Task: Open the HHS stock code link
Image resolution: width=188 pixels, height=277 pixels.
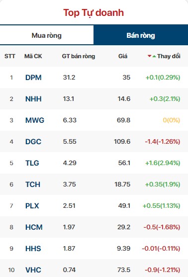Action: pos(33,248)
